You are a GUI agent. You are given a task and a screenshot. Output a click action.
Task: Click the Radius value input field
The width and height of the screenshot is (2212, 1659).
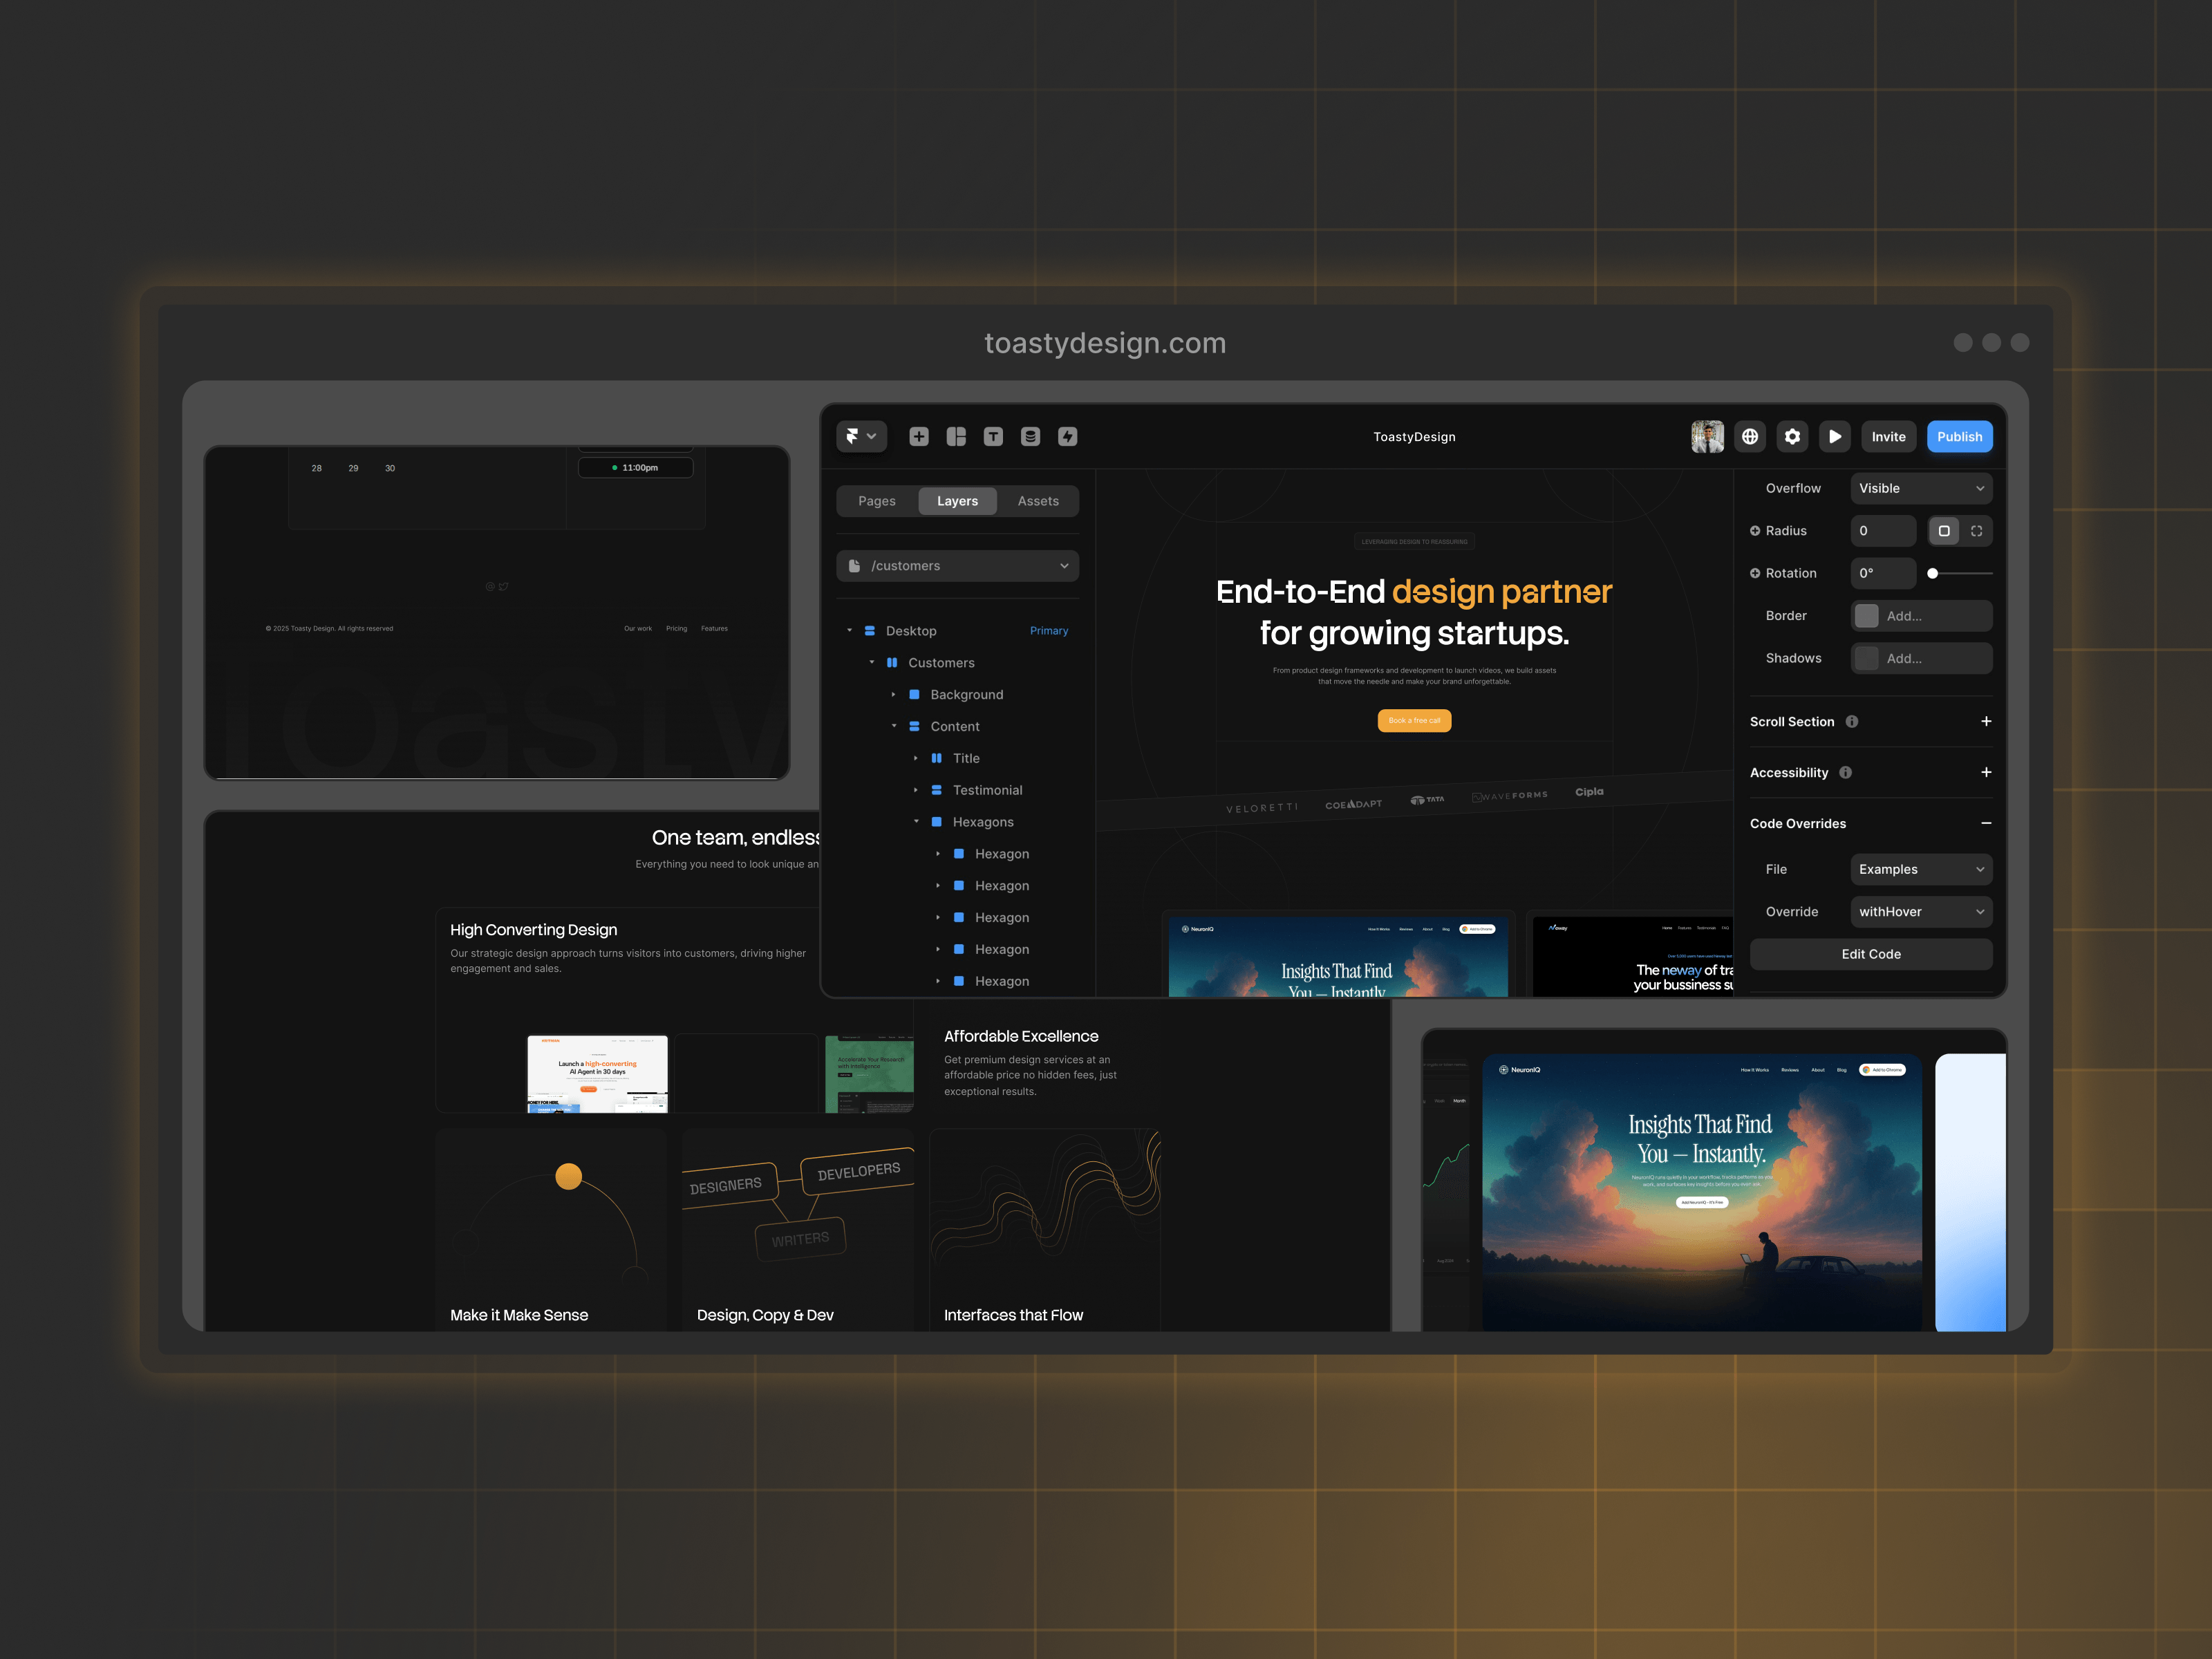1883,531
